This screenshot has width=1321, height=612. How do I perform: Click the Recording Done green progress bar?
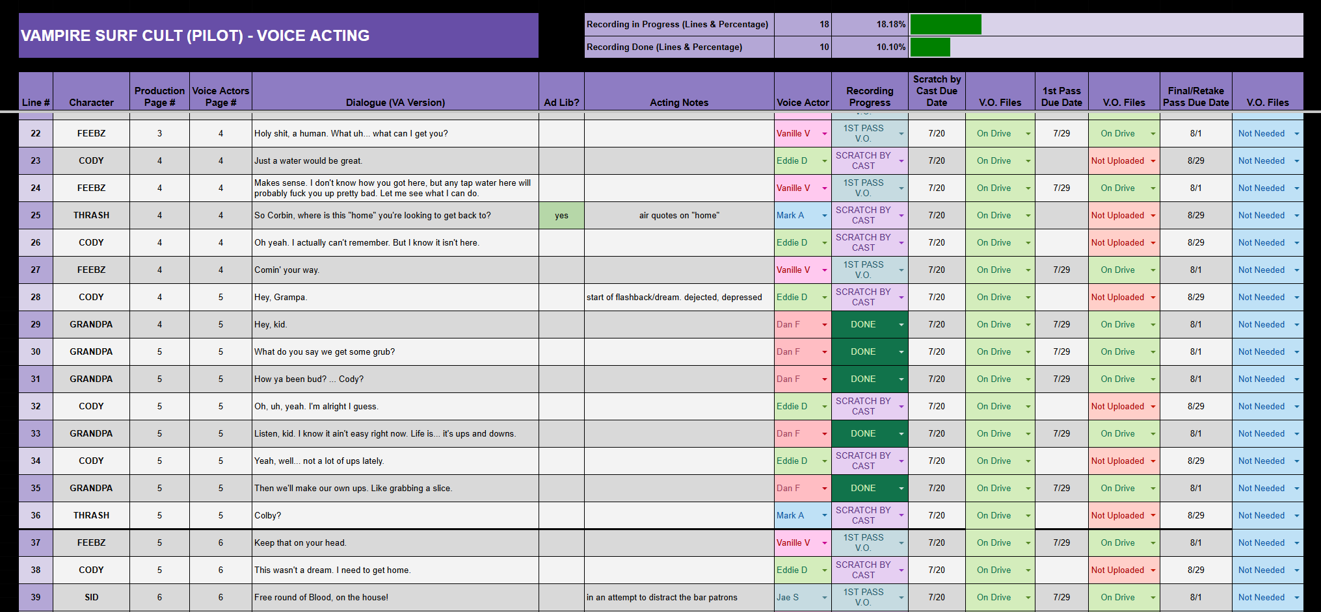click(x=930, y=47)
